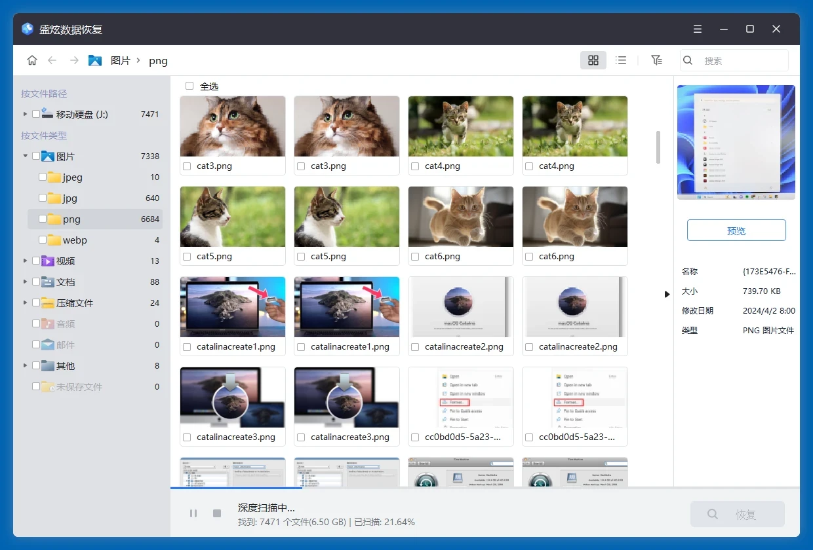Stop the deep scan
The width and height of the screenshot is (813, 550).
(217, 513)
